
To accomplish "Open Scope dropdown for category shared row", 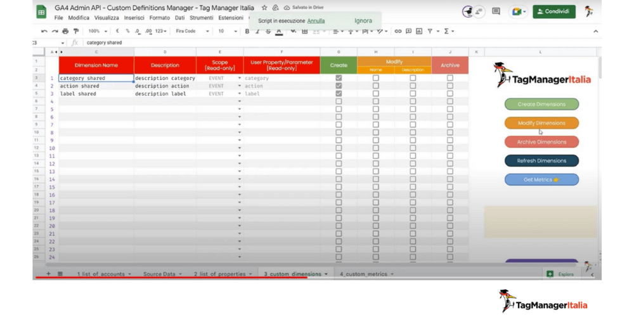I will pyautogui.click(x=240, y=78).
